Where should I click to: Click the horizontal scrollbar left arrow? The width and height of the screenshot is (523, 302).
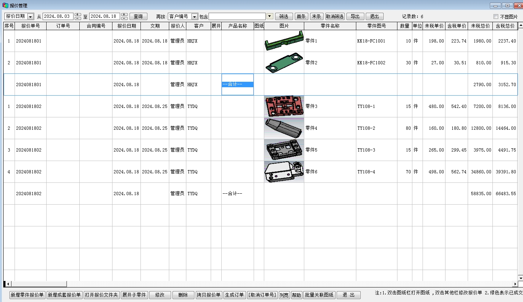[x=8, y=284]
